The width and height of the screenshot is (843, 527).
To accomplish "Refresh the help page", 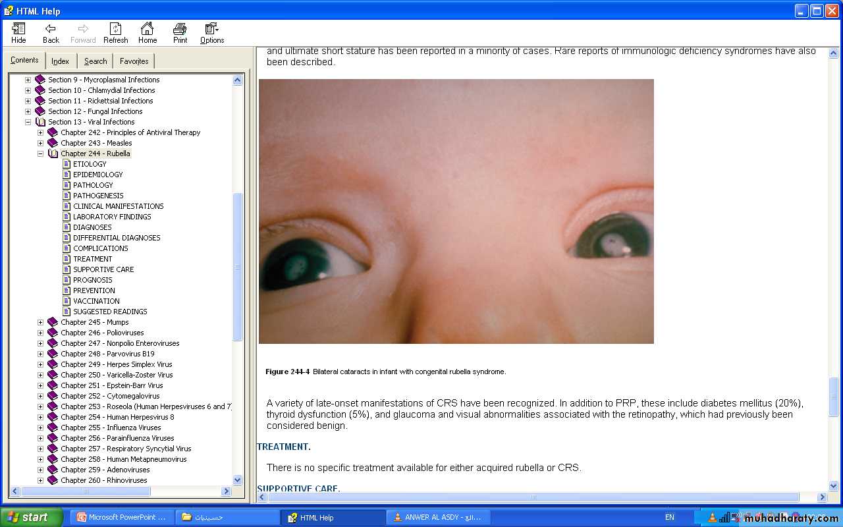I will click(x=115, y=29).
